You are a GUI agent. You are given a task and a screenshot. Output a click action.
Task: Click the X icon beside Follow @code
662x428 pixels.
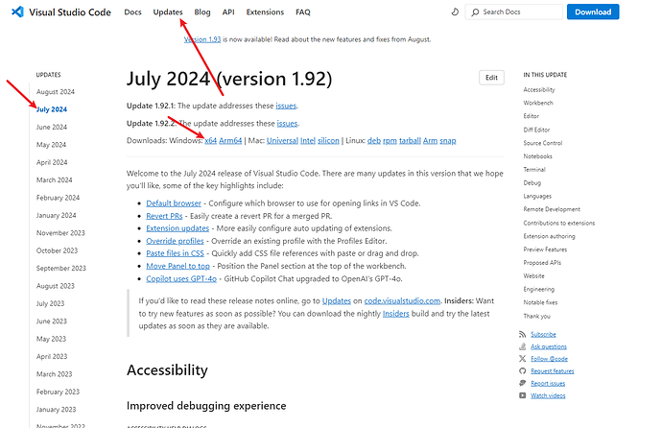tap(522, 358)
